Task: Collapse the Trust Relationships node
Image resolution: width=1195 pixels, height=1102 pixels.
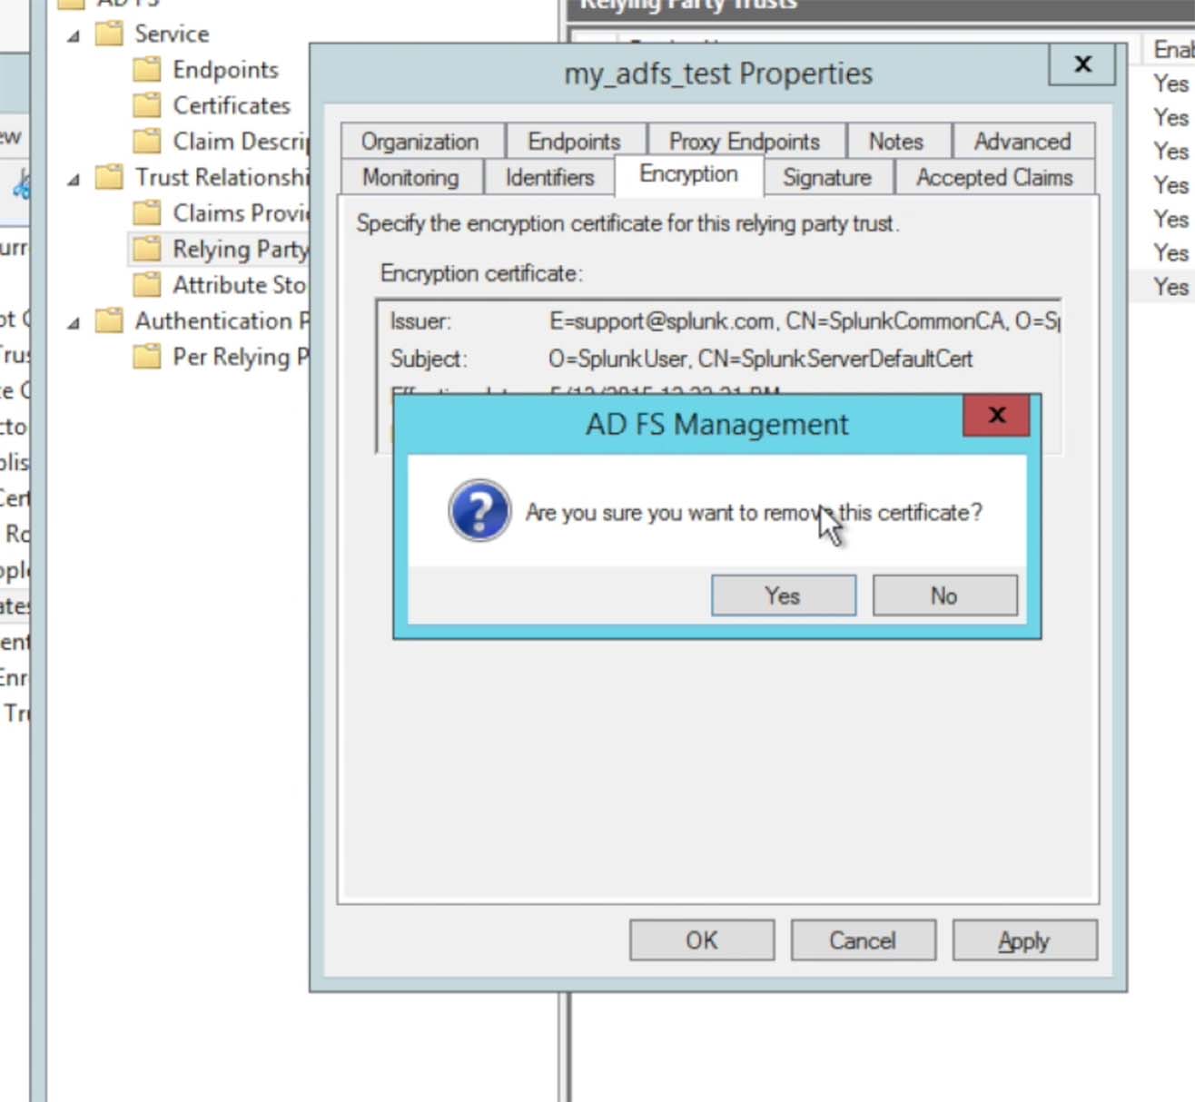Action: [74, 180]
